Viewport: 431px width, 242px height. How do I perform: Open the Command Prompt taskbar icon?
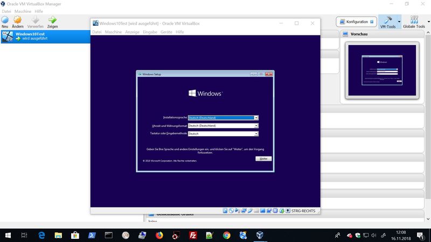pyautogui.click(x=109, y=235)
